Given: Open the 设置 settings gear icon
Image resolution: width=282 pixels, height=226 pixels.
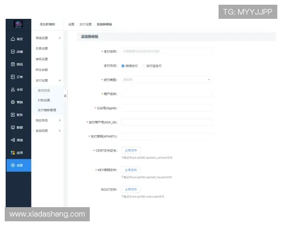Looking at the screenshot, I should [x=13, y=165].
